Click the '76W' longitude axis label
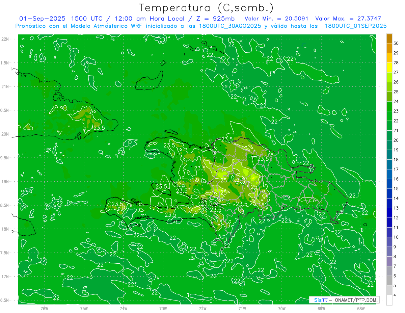Screen dimensions: 405x313 (x=44, y=309)
